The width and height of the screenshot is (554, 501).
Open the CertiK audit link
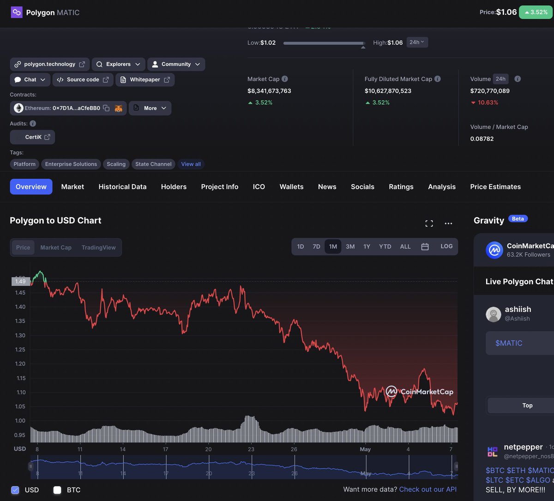pyautogui.click(x=32, y=137)
